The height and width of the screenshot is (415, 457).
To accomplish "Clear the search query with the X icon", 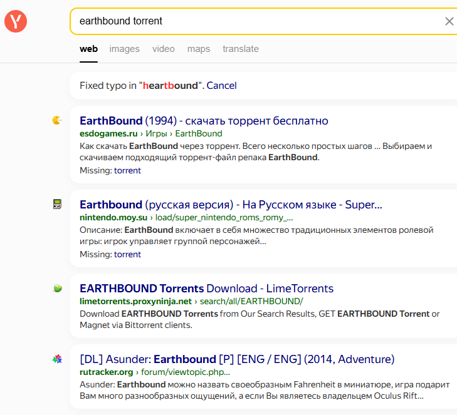I will (449, 21).
